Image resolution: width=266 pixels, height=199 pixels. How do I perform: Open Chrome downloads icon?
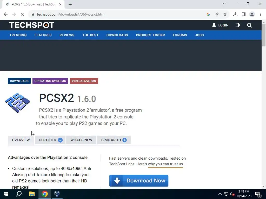pos(235,15)
